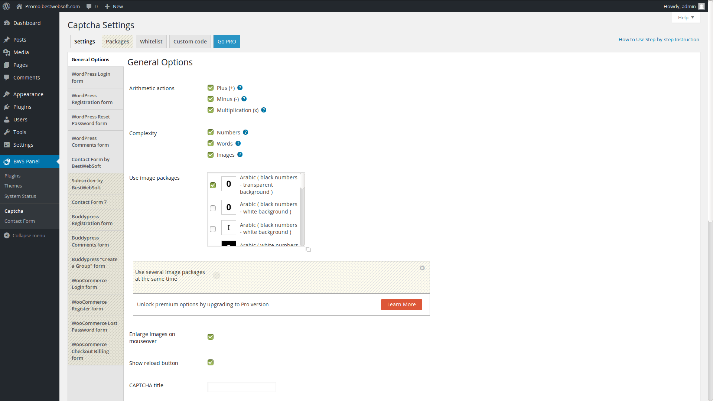713x401 pixels.
Task: Click the Pages icon in sidebar
Action: (x=7, y=65)
